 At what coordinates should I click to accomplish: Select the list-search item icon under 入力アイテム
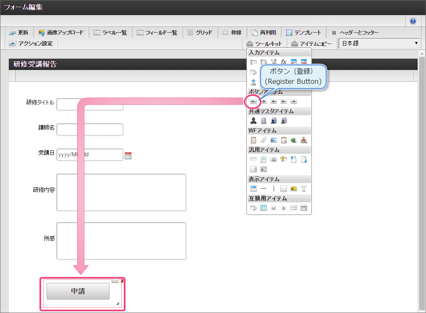254,72
